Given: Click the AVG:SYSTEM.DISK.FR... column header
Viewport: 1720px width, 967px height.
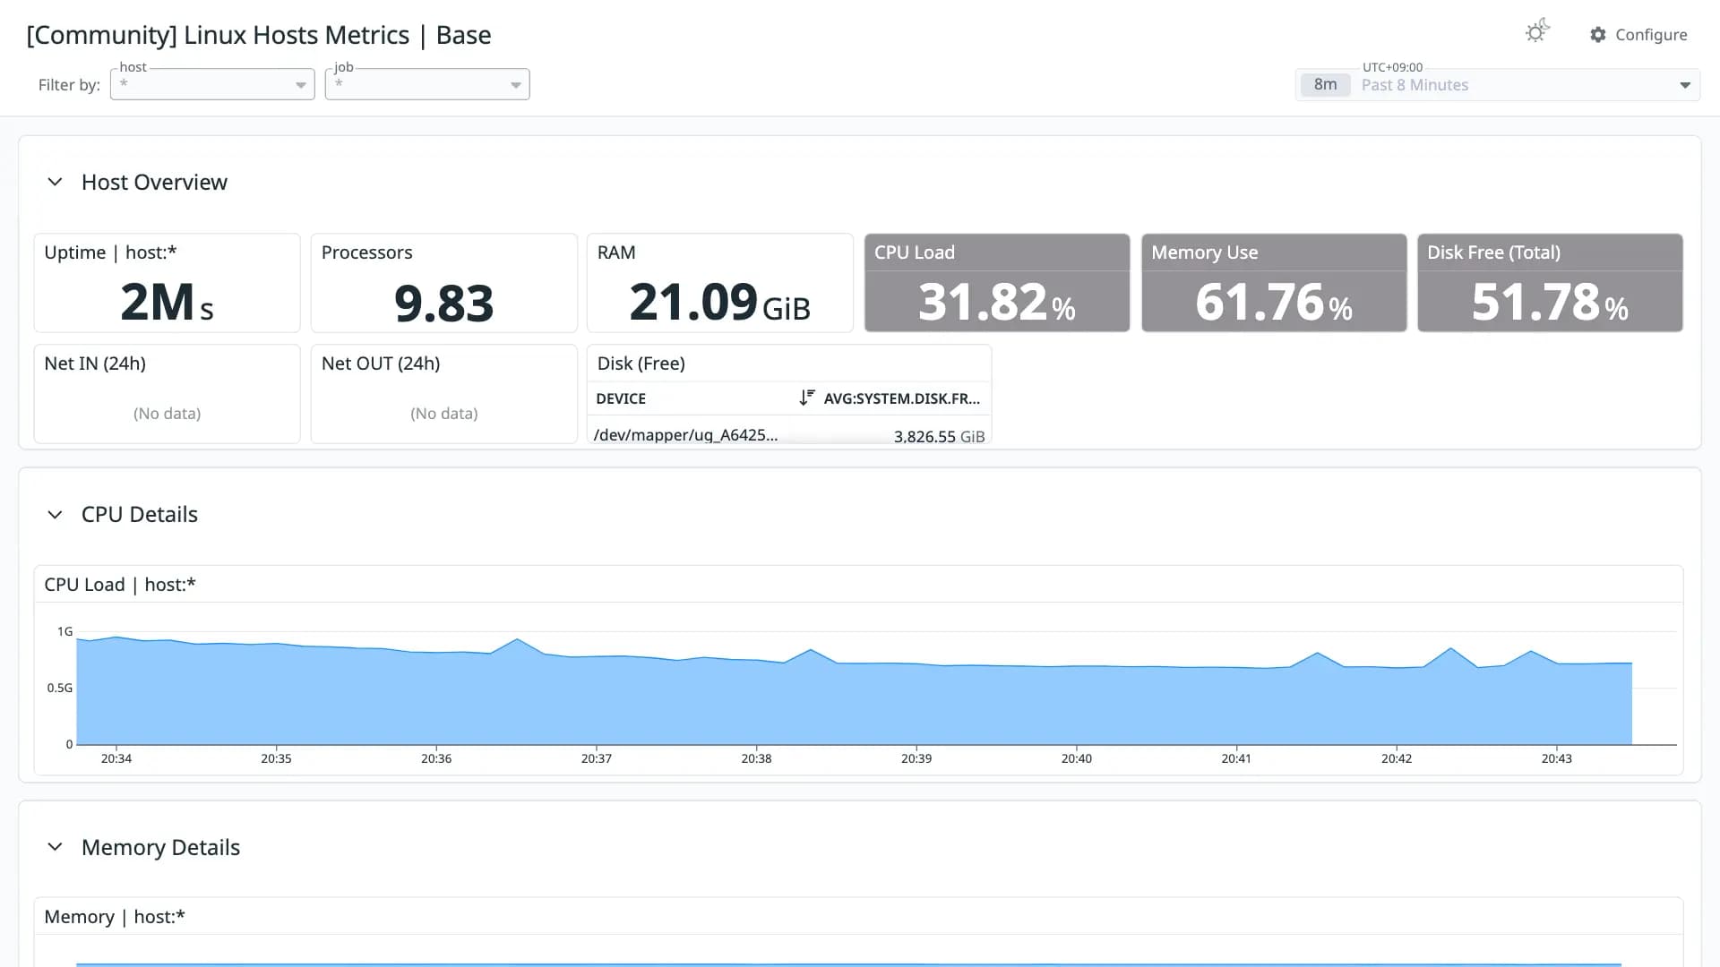Looking at the screenshot, I should 902,398.
